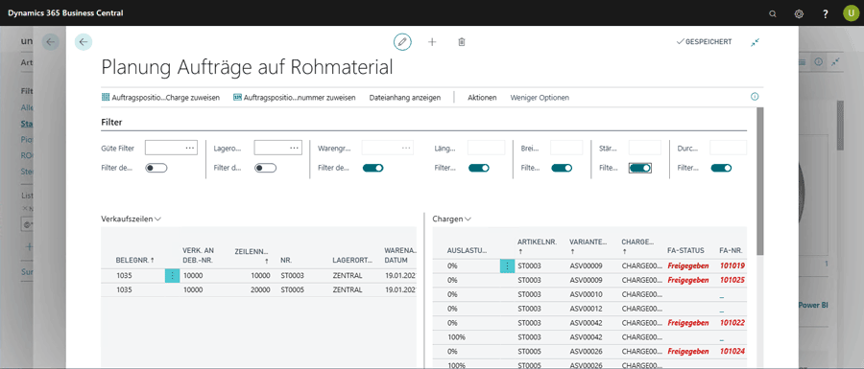864x369 pixels.
Task: Toggle the switch under Länge filter
Action: (x=479, y=168)
